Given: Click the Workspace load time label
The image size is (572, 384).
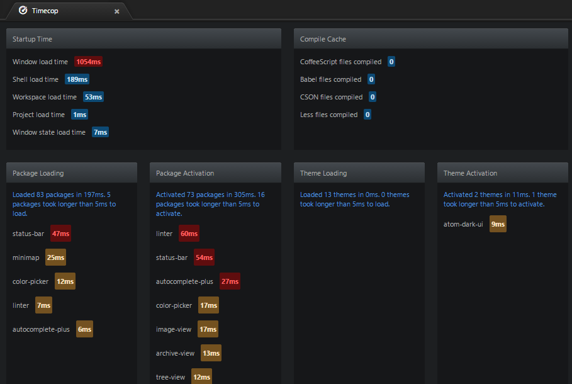Looking at the screenshot, I should coord(45,97).
